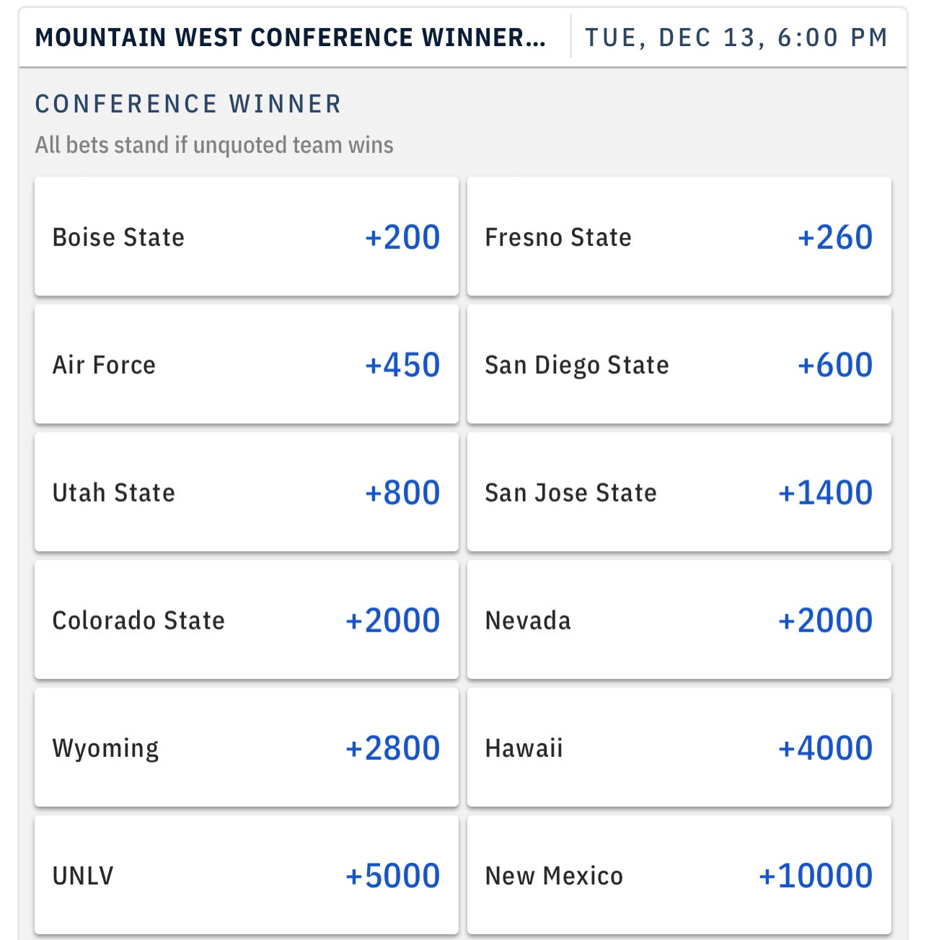The image size is (926, 940).
Task: Click the Conference Winner market heading
Action: pos(188,104)
